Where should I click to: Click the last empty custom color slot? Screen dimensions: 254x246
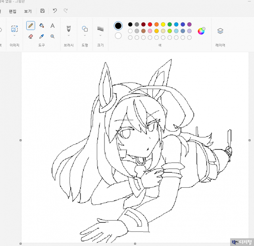pyautogui.click(x=189, y=38)
